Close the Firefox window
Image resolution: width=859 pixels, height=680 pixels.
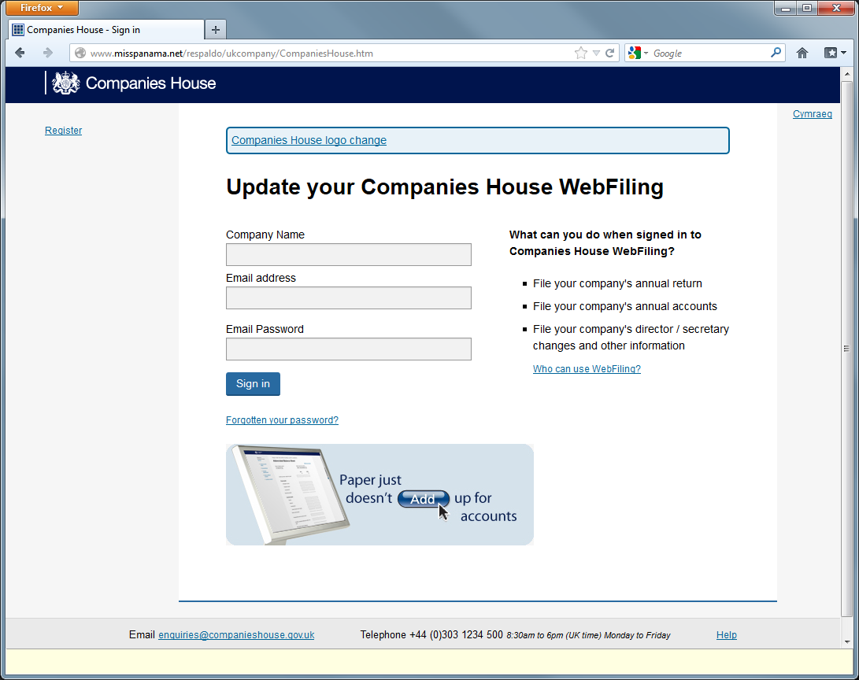[x=836, y=8]
